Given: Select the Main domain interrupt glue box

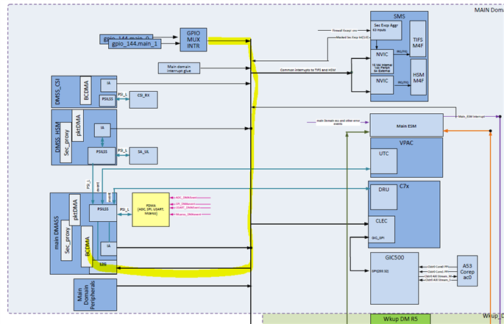Looking at the screenshot, I should point(179,68).
